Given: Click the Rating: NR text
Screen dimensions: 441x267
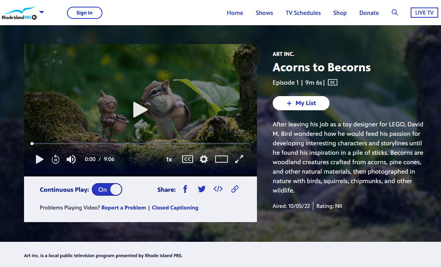Looking at the screenshot, I should tap(329, 206).
